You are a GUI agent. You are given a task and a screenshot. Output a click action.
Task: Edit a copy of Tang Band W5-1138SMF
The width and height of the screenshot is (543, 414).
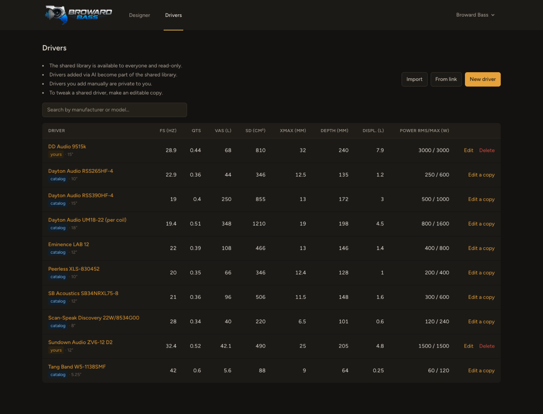coord(481,371)
